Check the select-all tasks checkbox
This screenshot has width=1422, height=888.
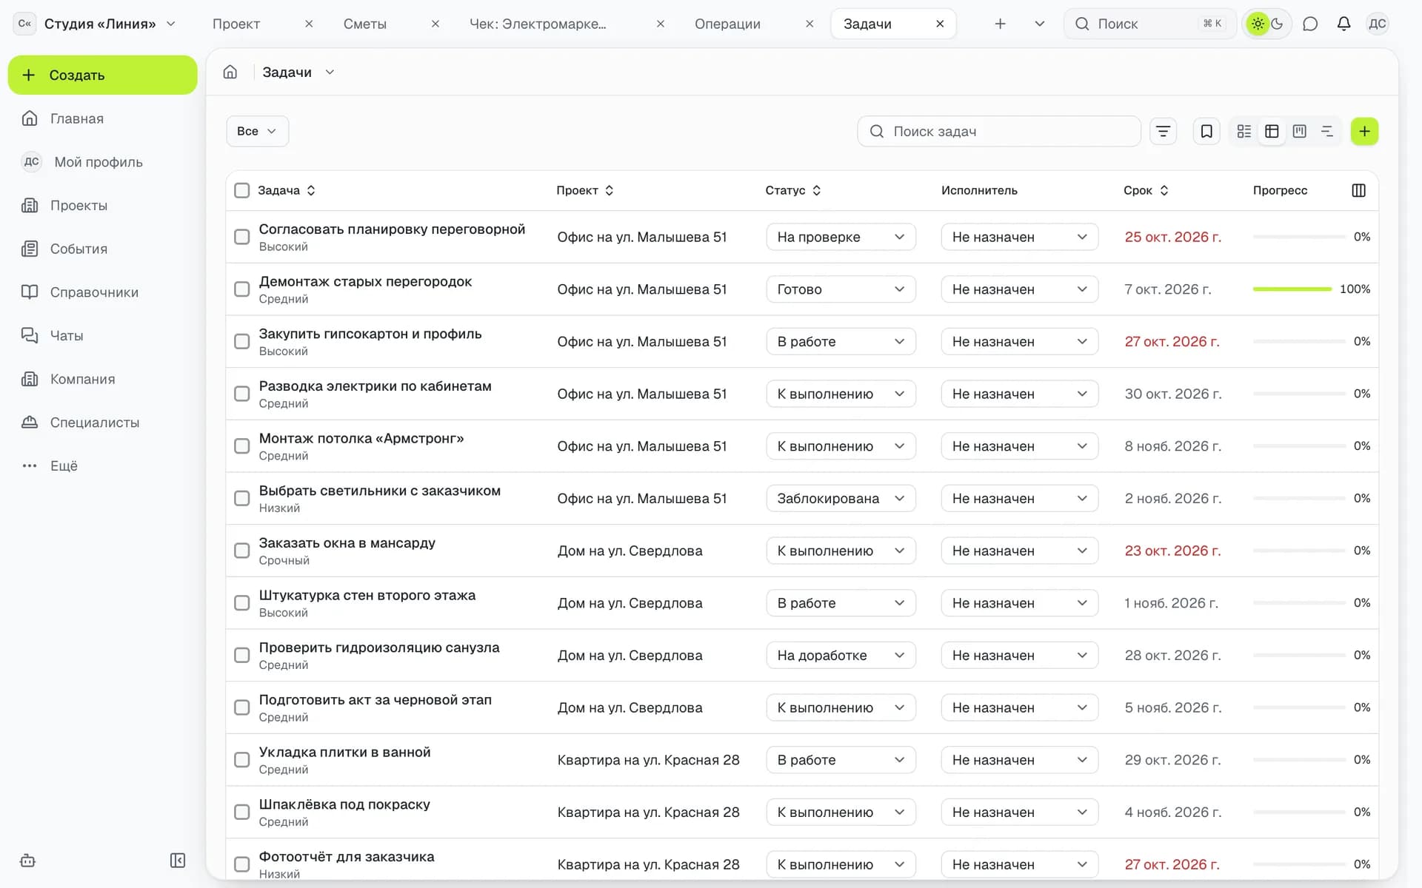pos(241,190)
